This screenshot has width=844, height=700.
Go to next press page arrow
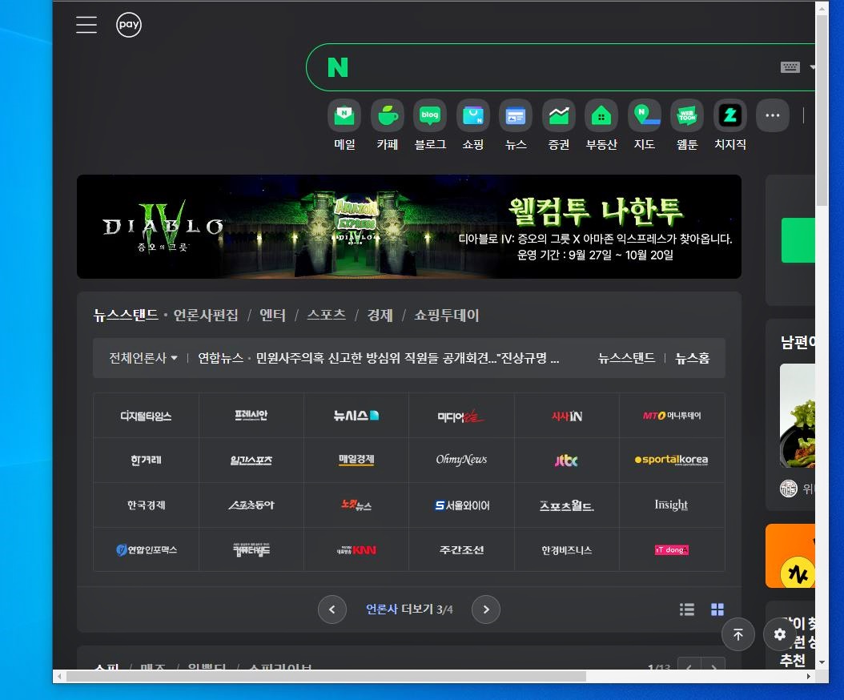click(486, 609)
